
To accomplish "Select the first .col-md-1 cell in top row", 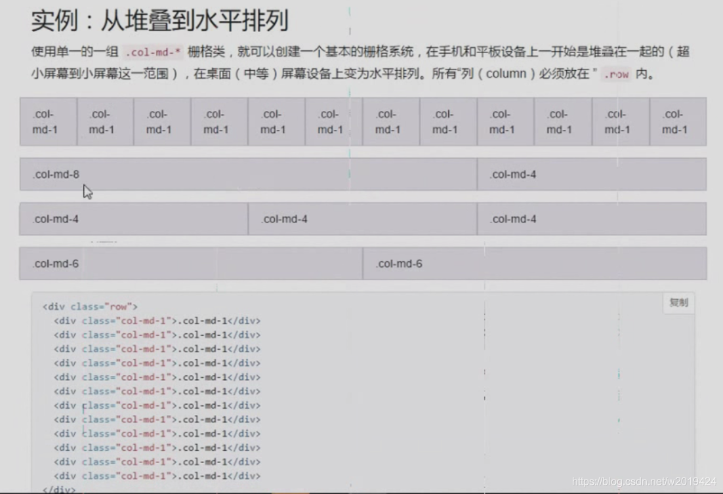I will tap(49, 122).
